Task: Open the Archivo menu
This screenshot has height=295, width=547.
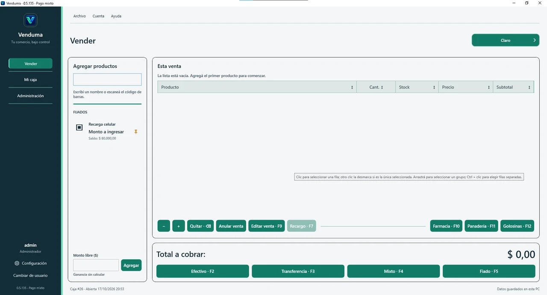Action: (79, 16)
